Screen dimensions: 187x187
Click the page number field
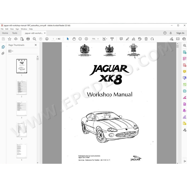53,39
